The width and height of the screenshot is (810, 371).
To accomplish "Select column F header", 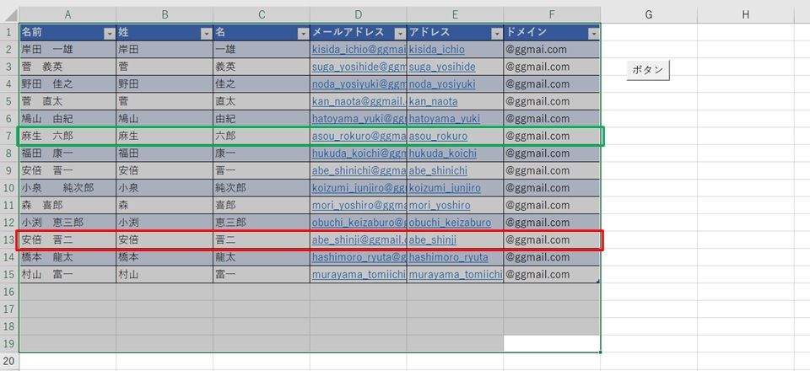I will click(552, 15).
